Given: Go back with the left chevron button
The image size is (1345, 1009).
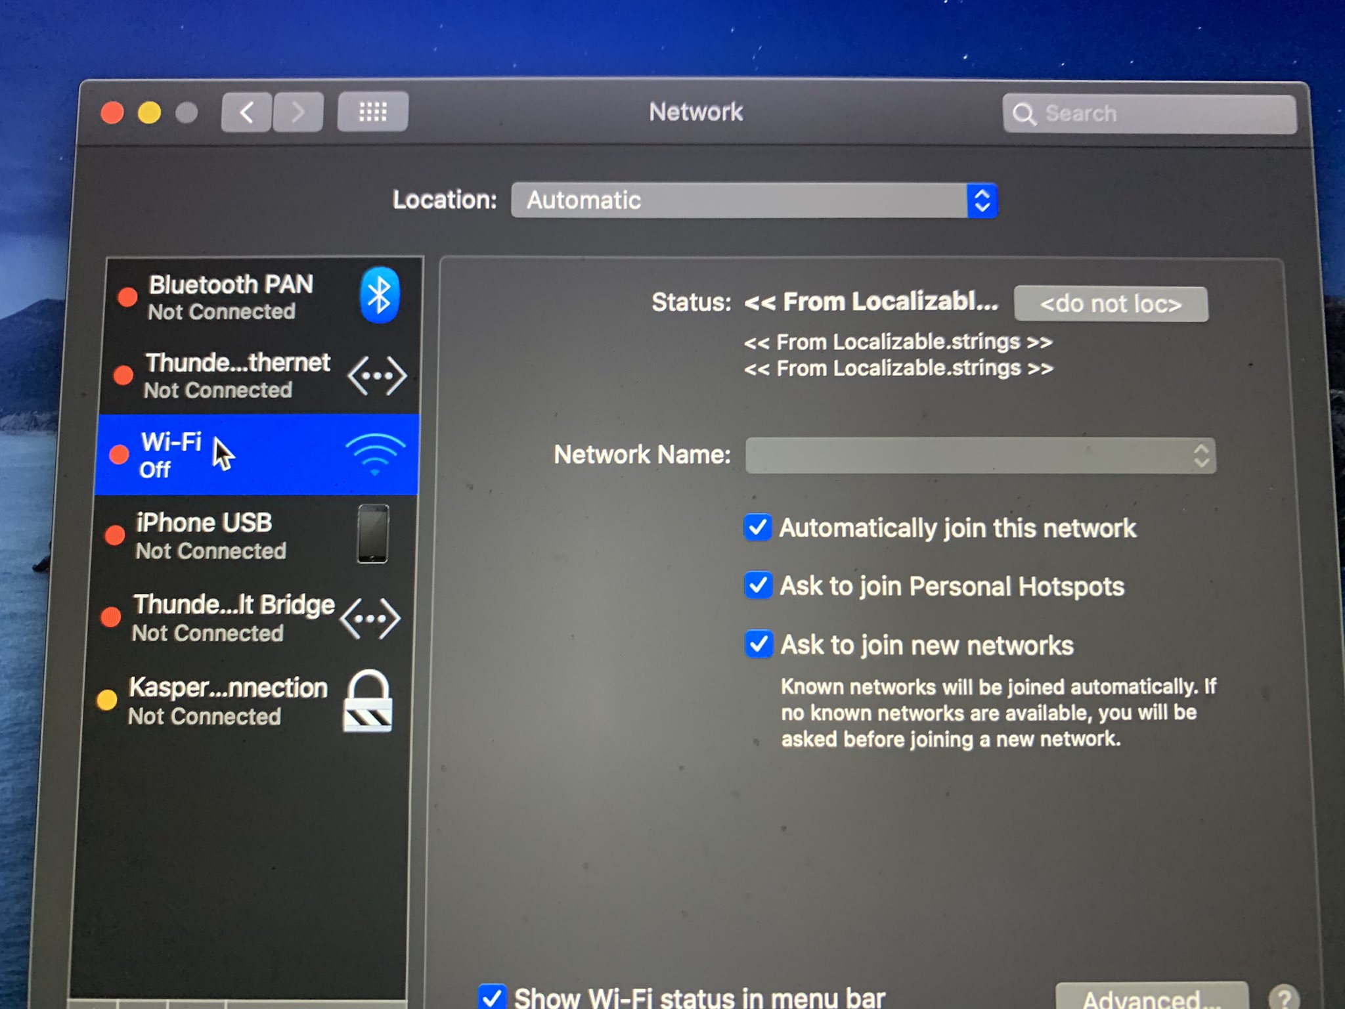Looking at the screenshot, I should [246, 112].
